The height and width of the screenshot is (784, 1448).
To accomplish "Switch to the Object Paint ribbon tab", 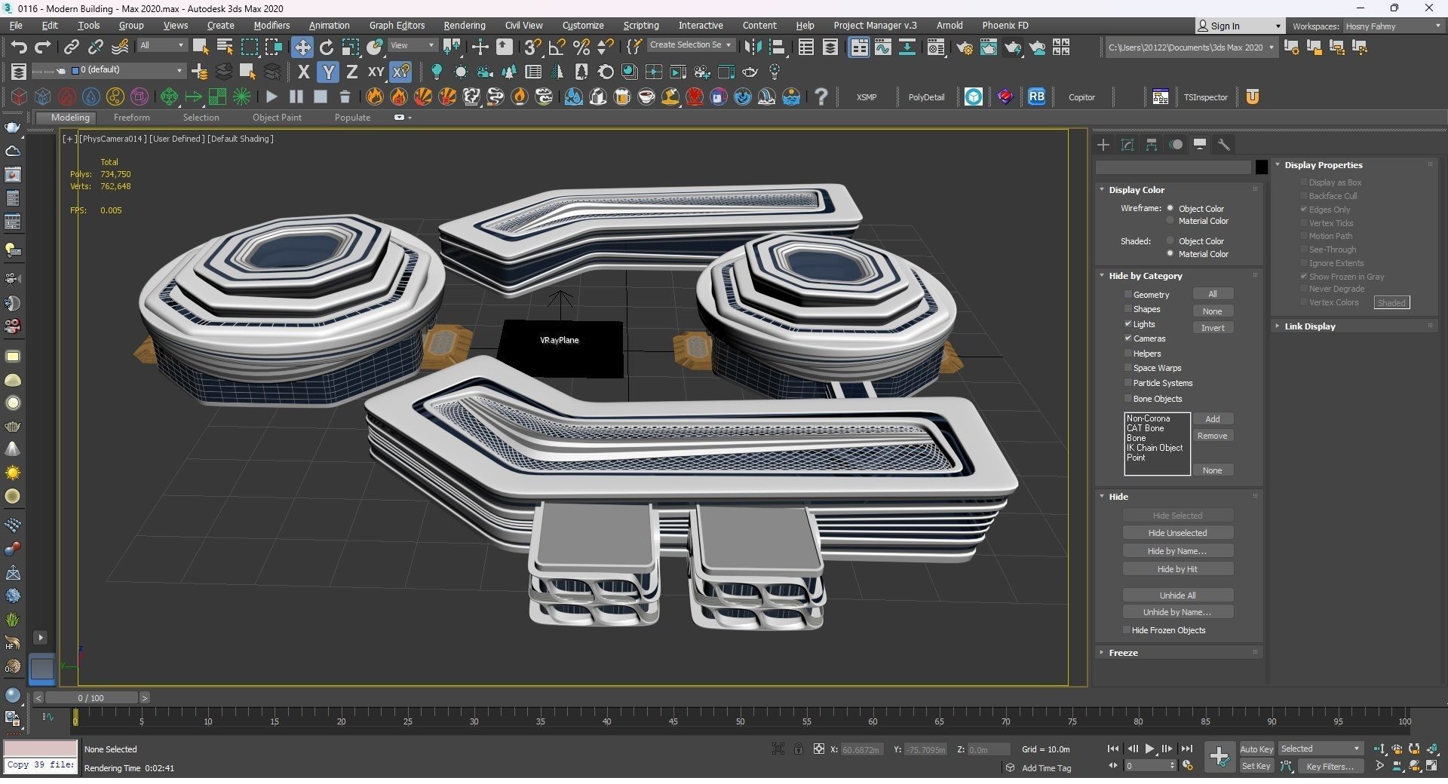I will pos(277,118).
